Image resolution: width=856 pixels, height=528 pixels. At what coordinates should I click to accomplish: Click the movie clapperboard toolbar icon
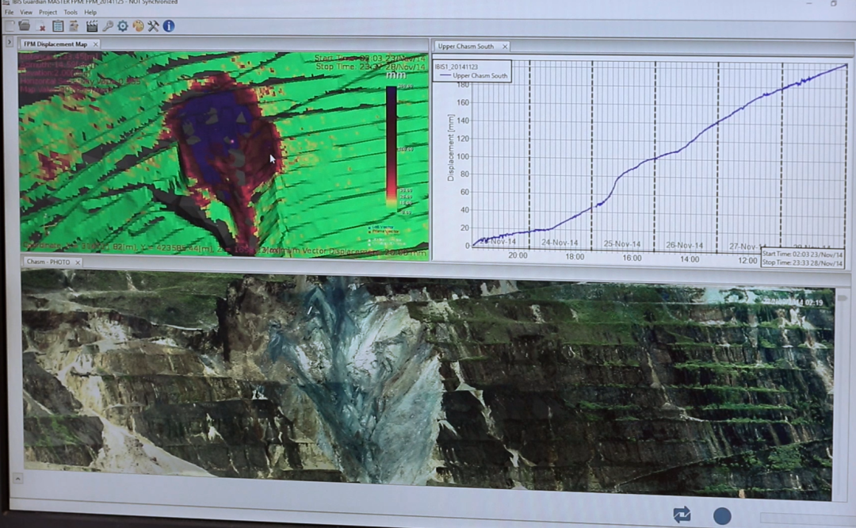92,25
